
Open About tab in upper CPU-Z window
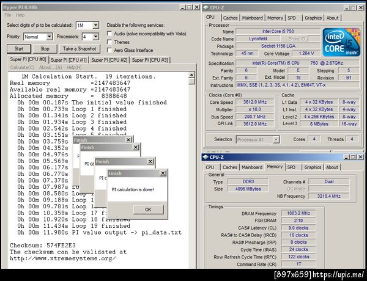(x=332, y=18)
